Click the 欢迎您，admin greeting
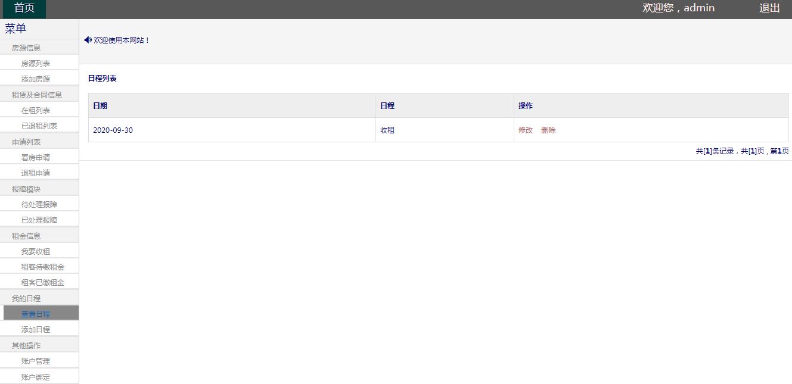 (678, 8)
